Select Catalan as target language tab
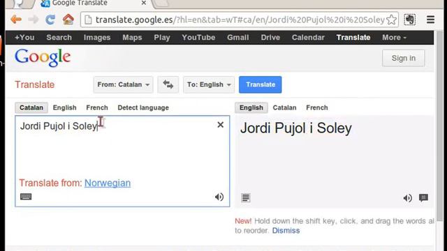Viewport: 447px width, 251px height. click(284, 107)
